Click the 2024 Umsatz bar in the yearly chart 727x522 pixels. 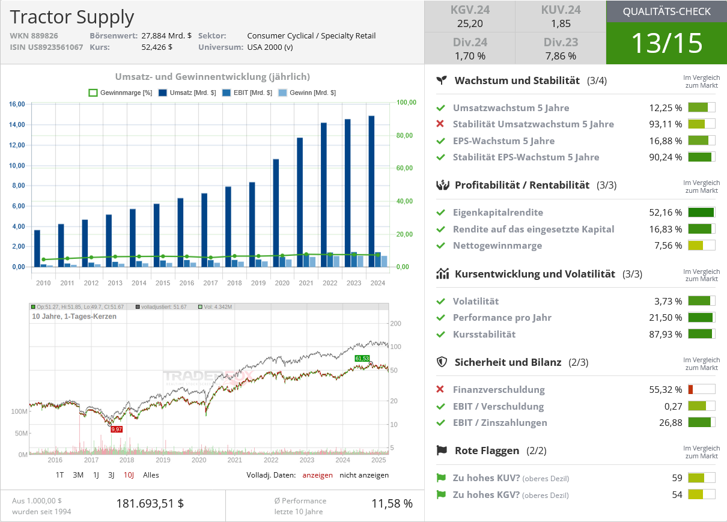tap(372, 191)
